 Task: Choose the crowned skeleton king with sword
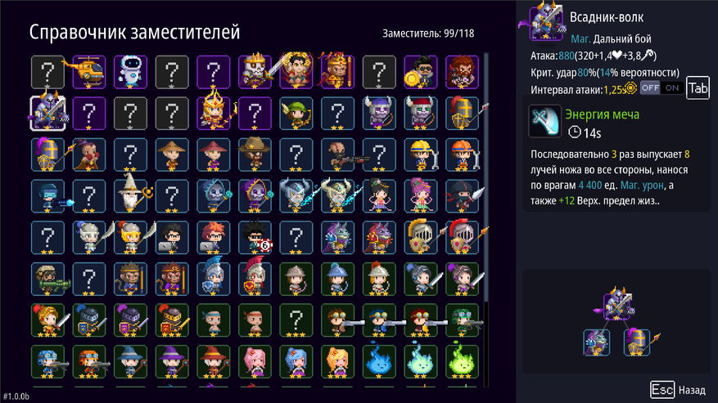(255, 72)
